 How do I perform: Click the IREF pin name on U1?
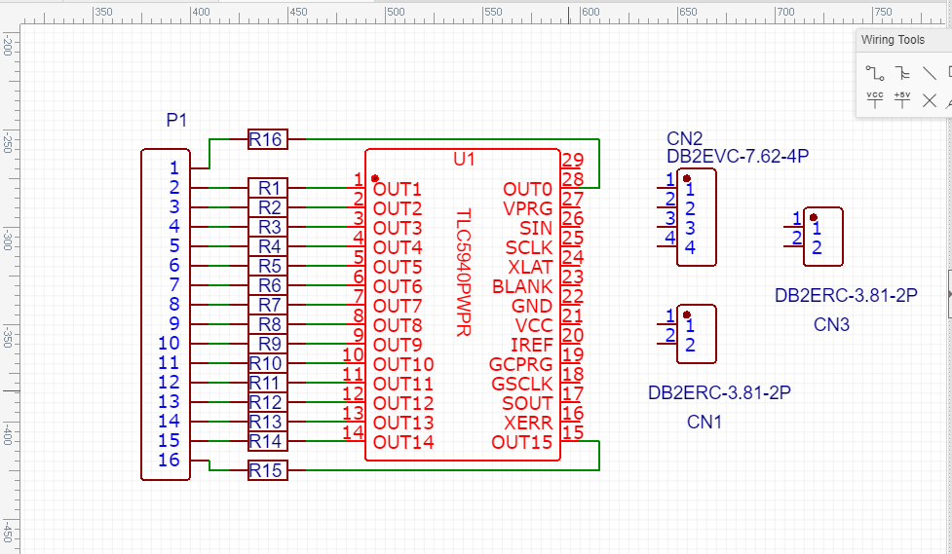(x=531, y=345)
